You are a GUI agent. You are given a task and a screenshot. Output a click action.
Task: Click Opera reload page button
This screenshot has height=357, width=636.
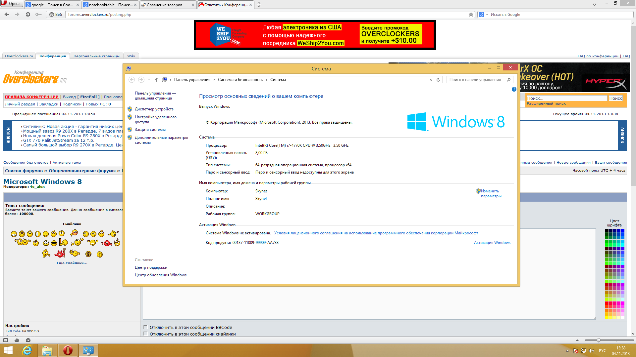pos(28,15)
